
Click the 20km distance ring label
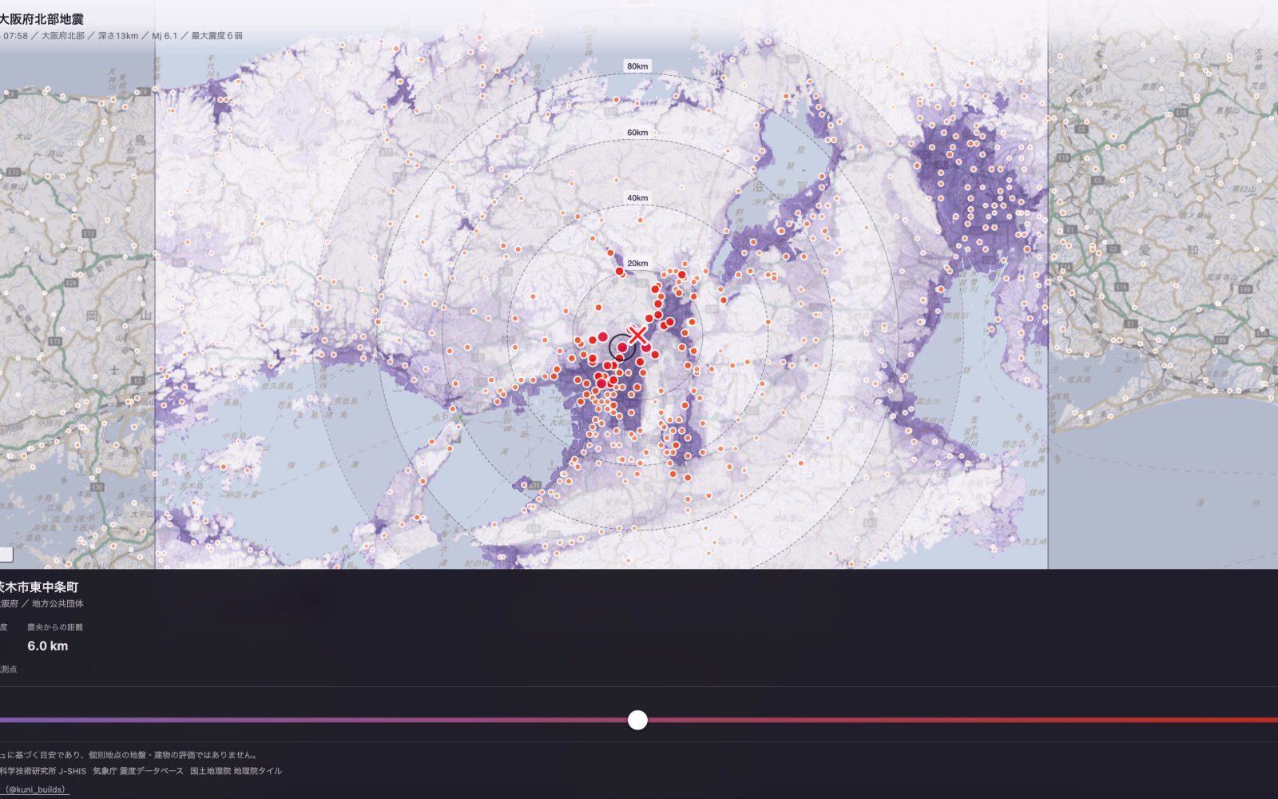coord(637,263)
